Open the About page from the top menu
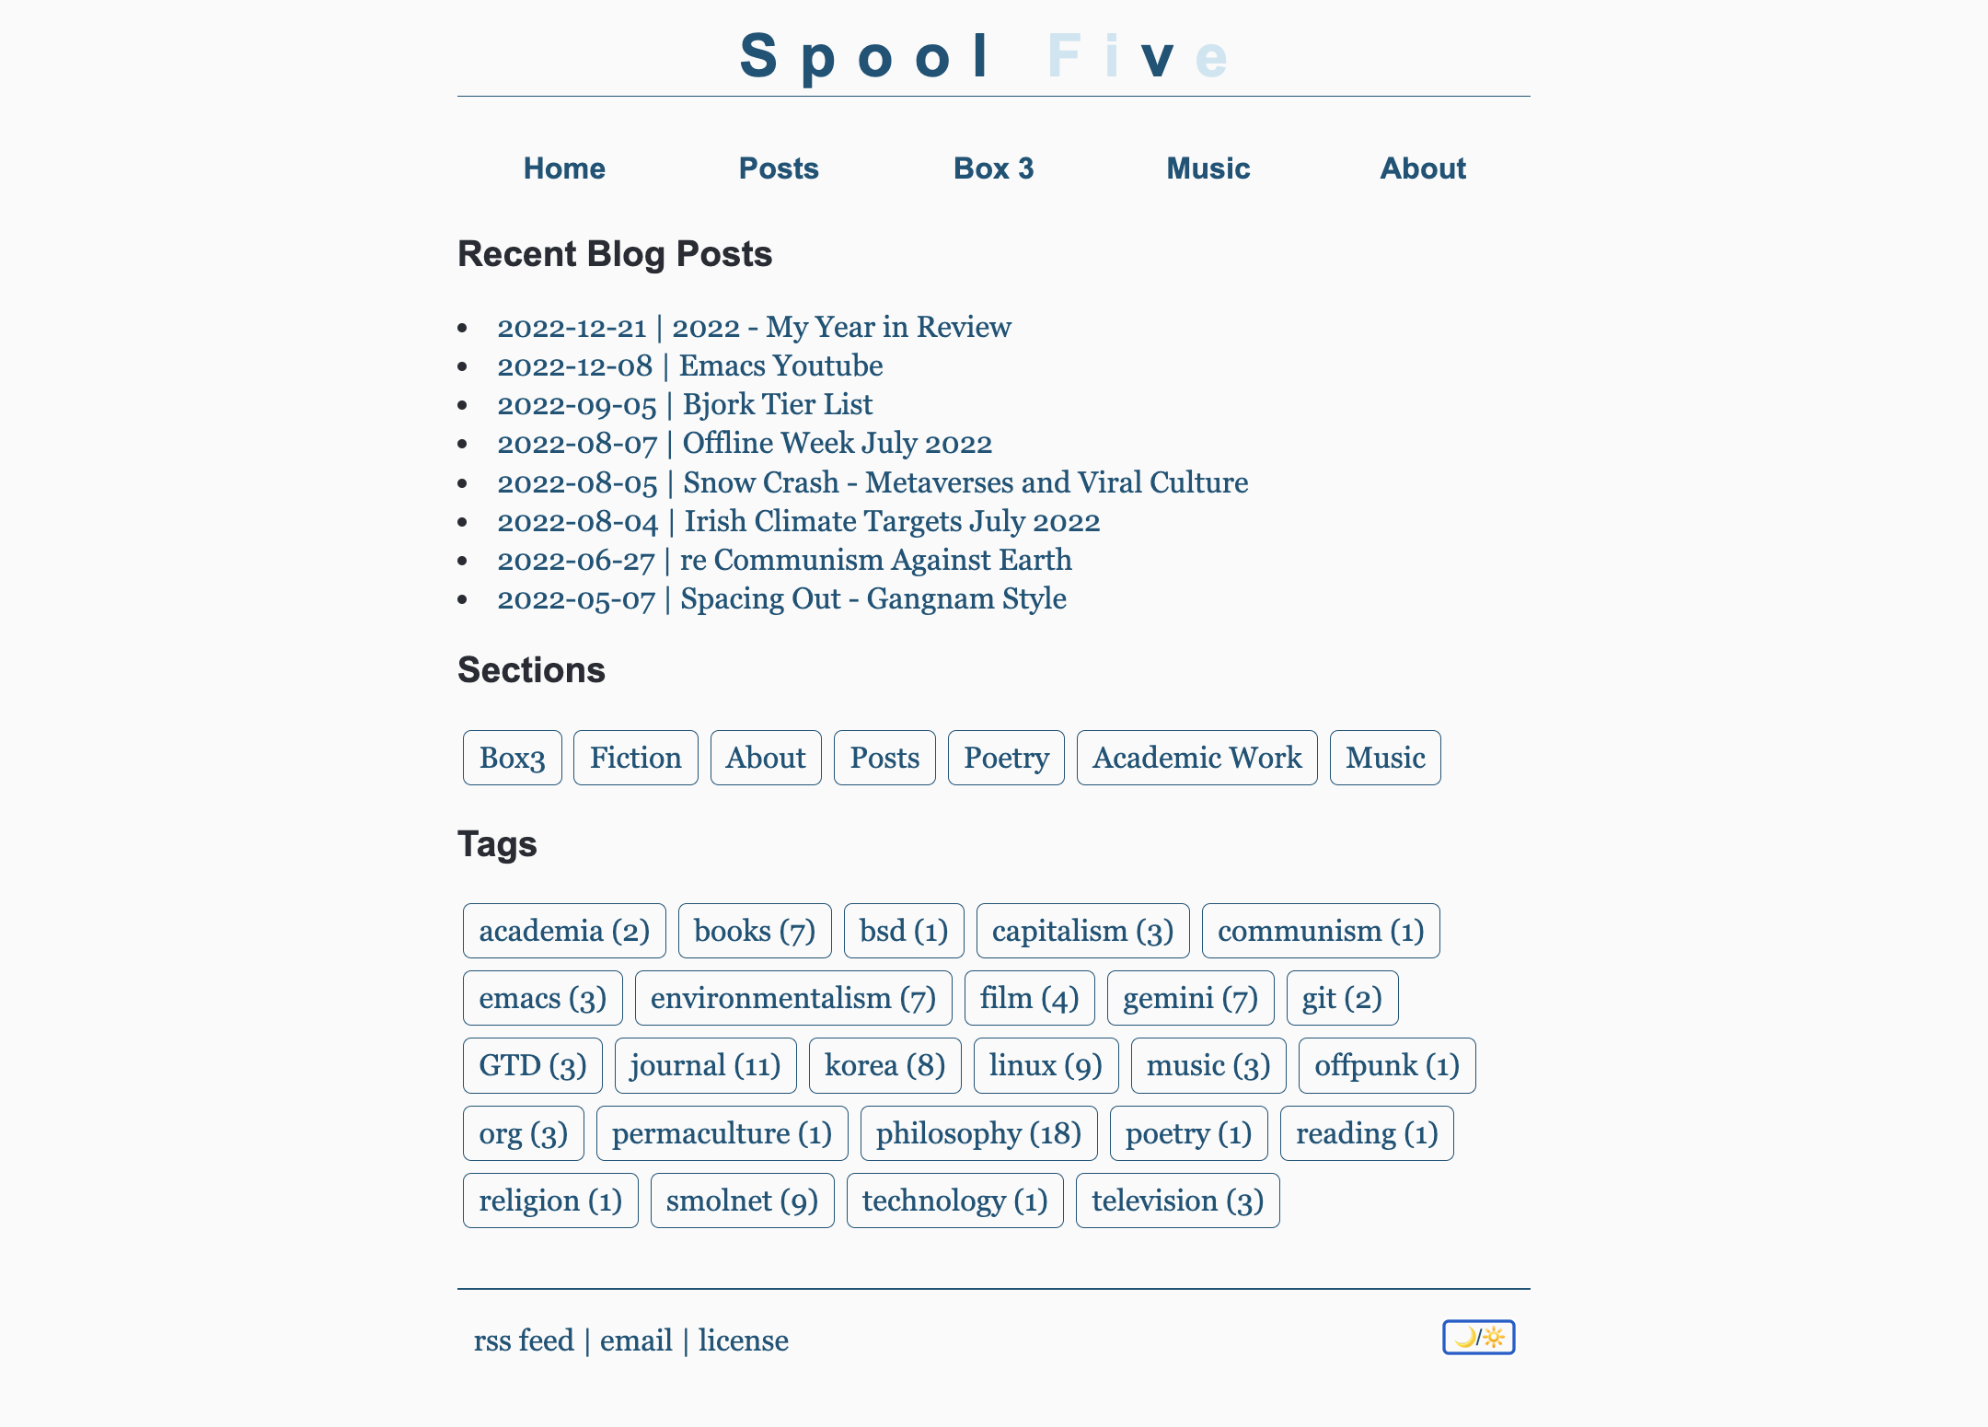 1422,168
